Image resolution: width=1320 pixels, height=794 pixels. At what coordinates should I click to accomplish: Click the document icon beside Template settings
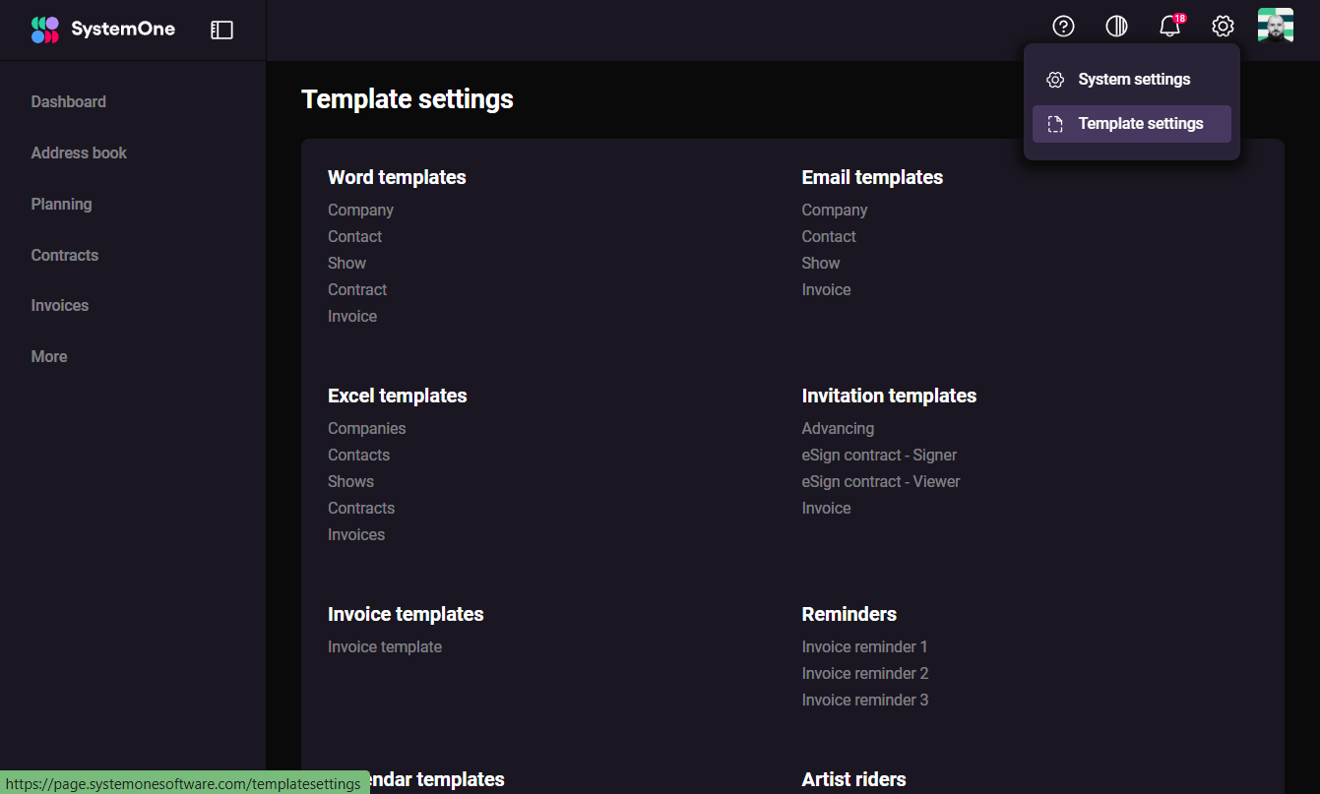tap(1055, 123)
